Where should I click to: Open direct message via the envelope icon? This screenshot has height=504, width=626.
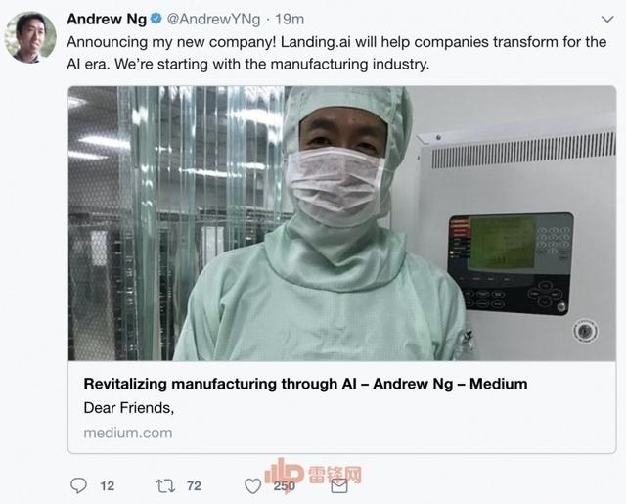click(x=339, y=486)
